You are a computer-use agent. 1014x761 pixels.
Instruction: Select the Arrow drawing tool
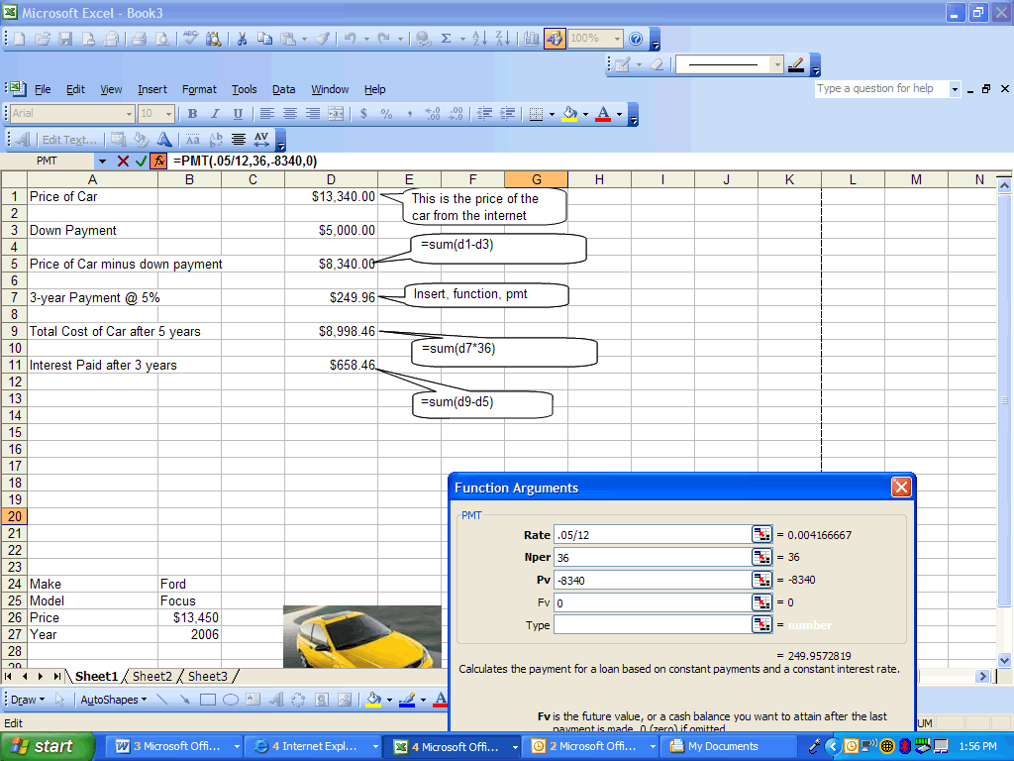click(185, 700)
